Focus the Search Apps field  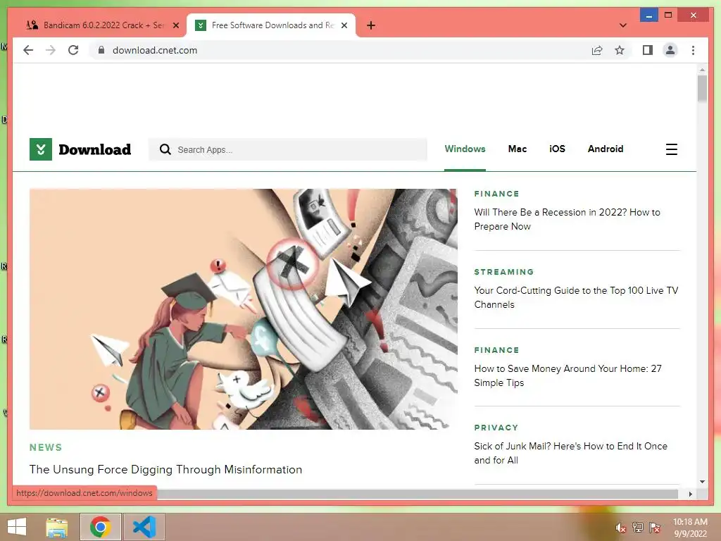click(288, 149)
